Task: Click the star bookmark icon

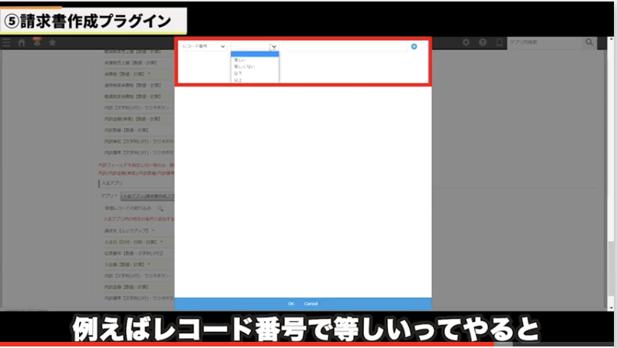Action: (x=52, y=43)
